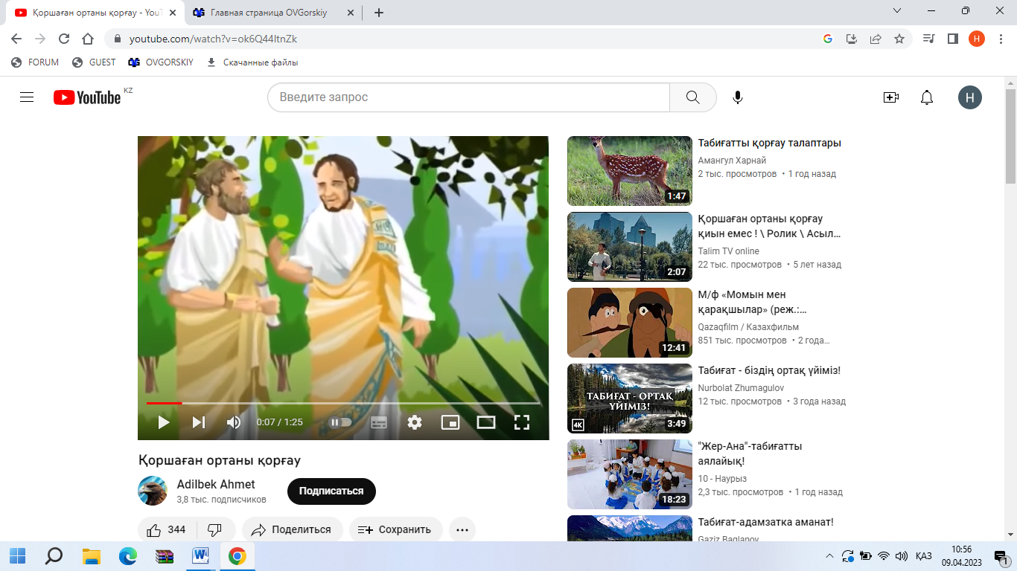The width and height of the screenshot is (1017, 571).
Task: Open more actions ellipsis under video
Action: pos(462,530)
